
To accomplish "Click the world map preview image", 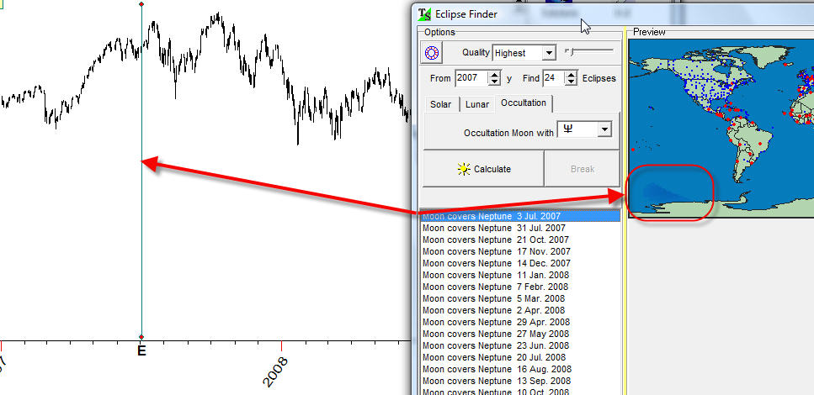I will click(720, 122).
